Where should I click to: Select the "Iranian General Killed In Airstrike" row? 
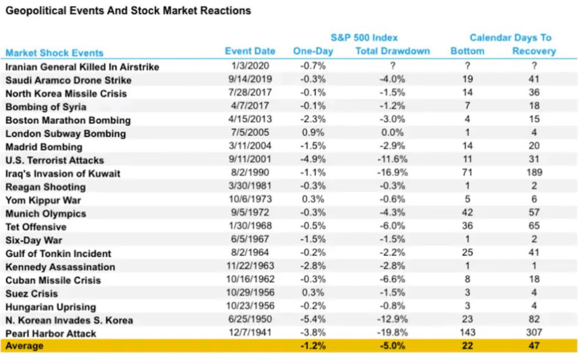(x=82, y=66)
